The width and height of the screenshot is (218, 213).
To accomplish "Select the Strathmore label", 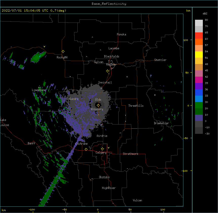I will [x=130, y=154].
